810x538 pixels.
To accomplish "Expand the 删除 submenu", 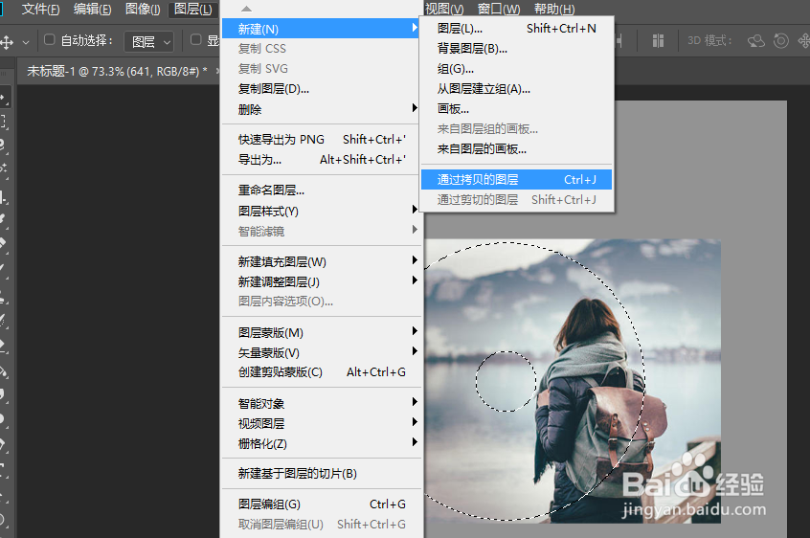I will point(320,109).
